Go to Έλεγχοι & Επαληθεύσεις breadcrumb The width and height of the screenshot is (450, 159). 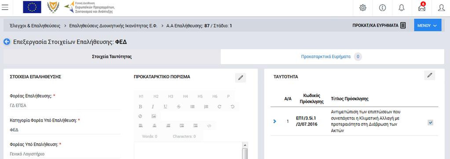[x=35, y=26]
